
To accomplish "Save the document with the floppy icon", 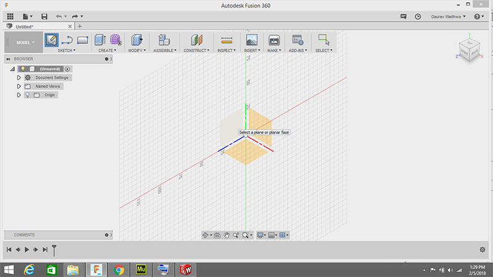I will 44,17.
